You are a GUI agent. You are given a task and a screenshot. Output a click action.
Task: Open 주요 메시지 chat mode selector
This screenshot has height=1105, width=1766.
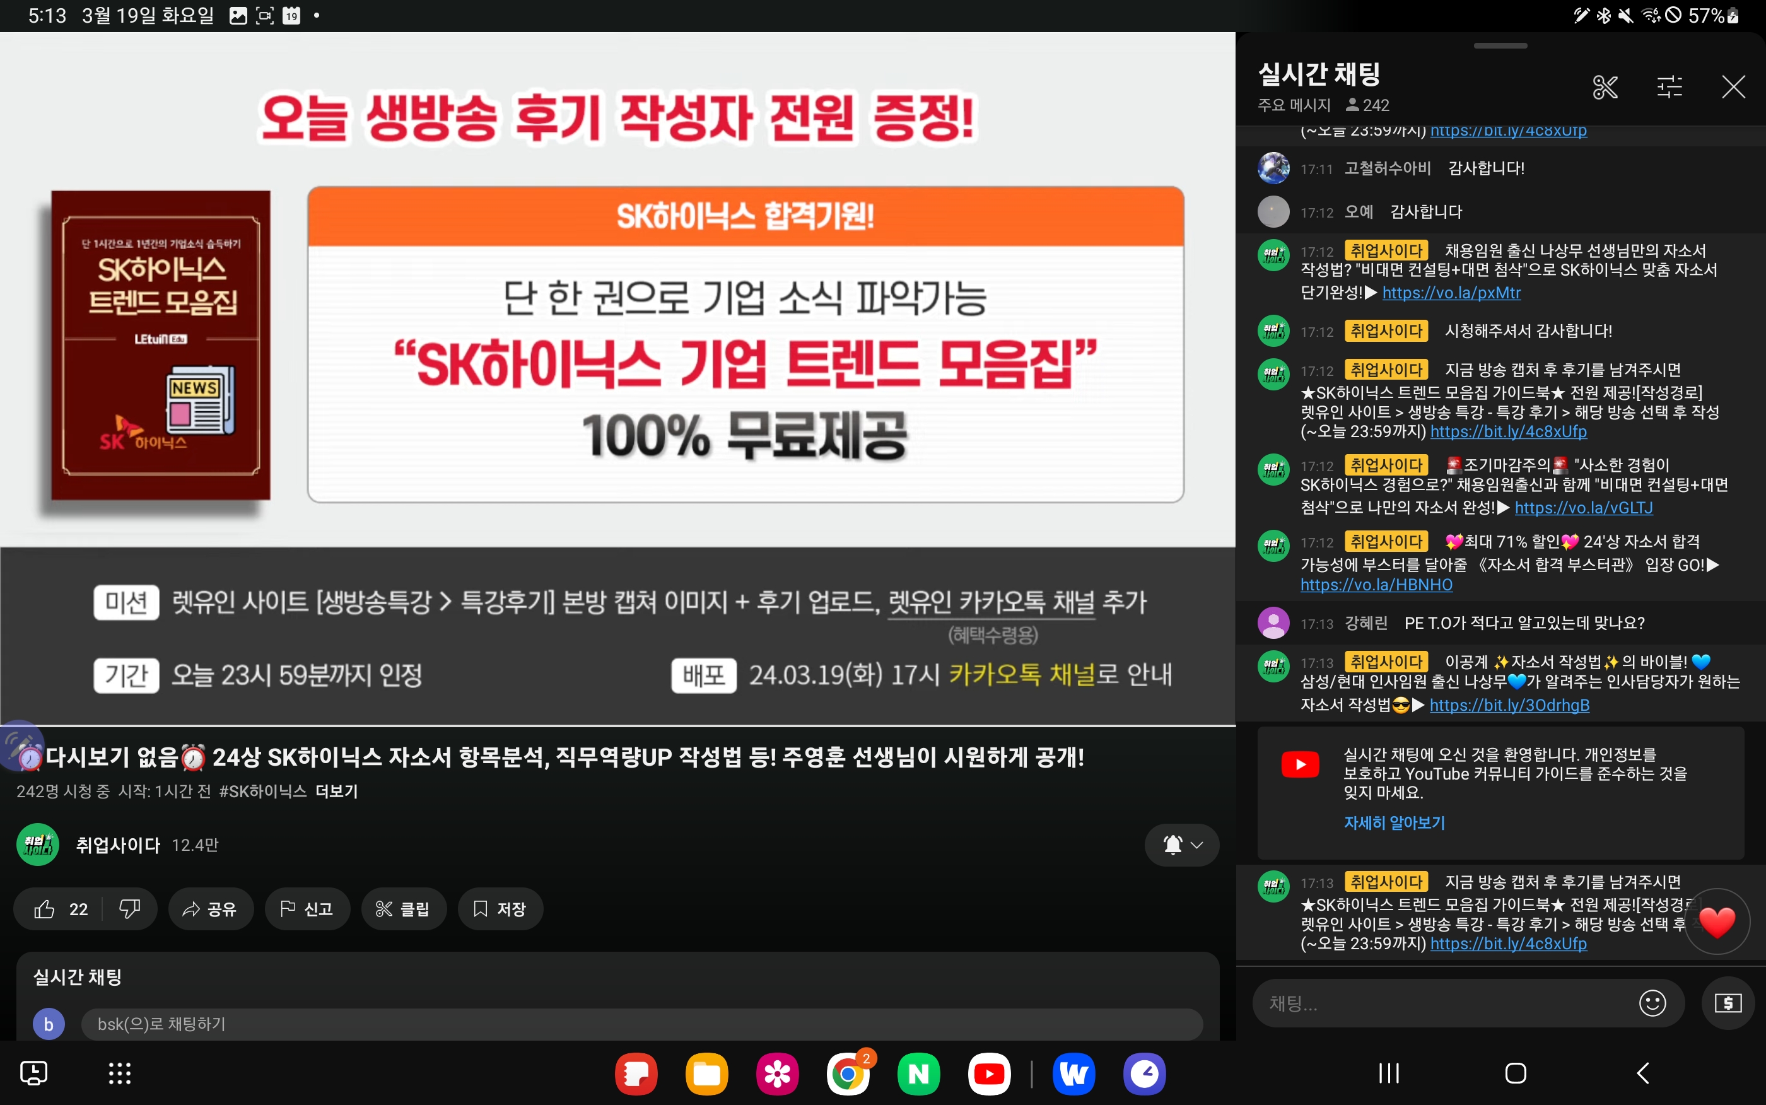(1293, 105)
